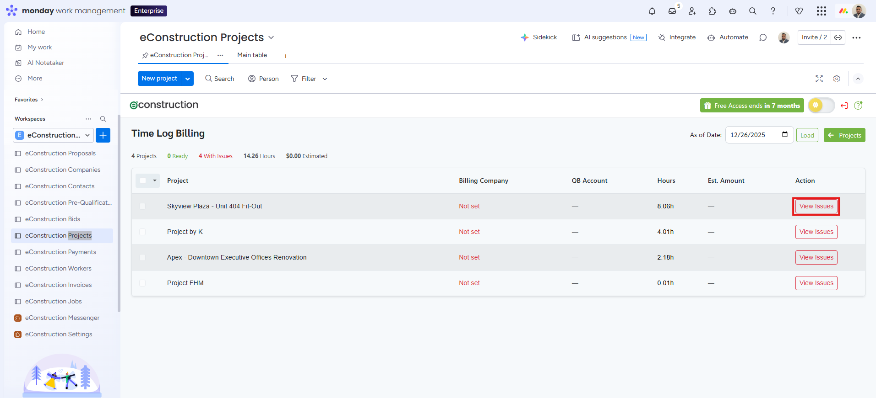This screenshot has height=398, width=876.
Task: Click the green Projects back button
Action: click(844, 135)
